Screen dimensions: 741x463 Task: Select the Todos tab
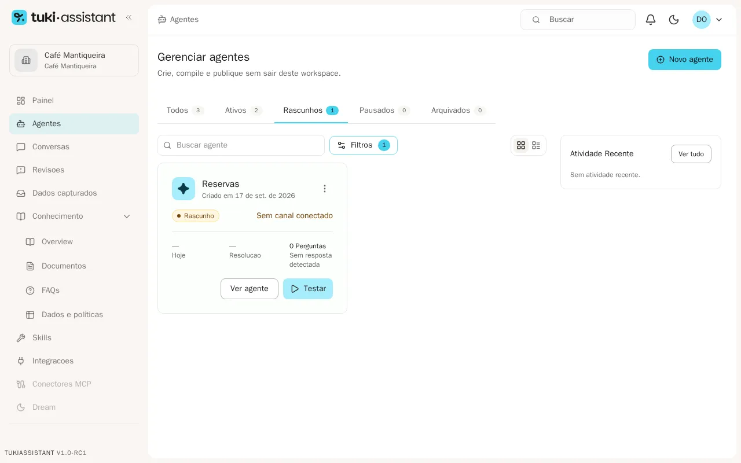[185, 111]
